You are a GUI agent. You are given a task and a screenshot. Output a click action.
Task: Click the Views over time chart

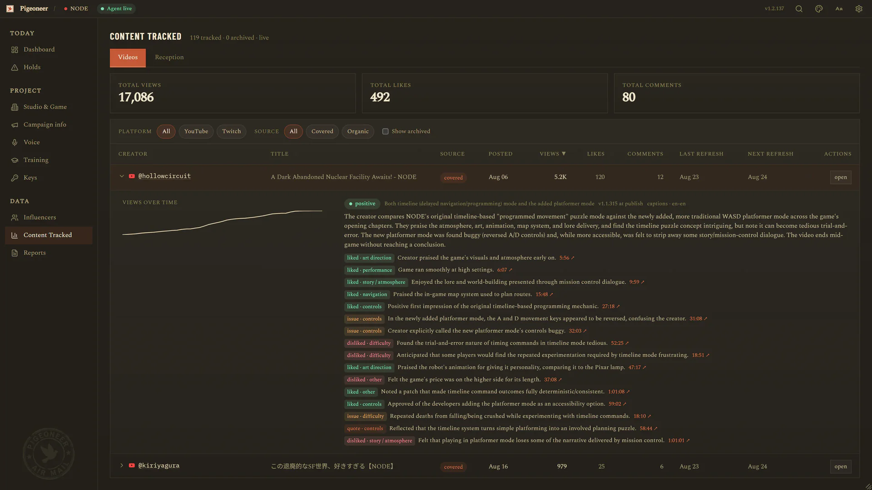[x=222, y=223]
